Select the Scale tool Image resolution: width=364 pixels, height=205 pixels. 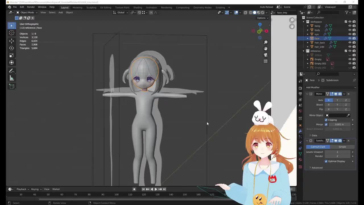[12, 55]
